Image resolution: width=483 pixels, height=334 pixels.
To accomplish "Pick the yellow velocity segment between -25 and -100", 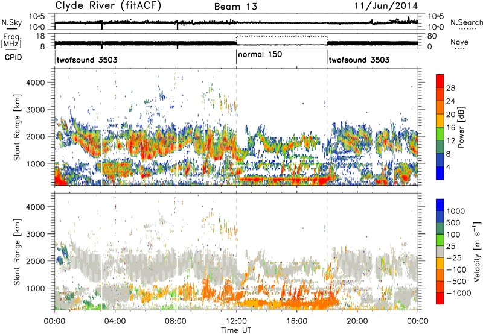I will click(x=440, y=263).
